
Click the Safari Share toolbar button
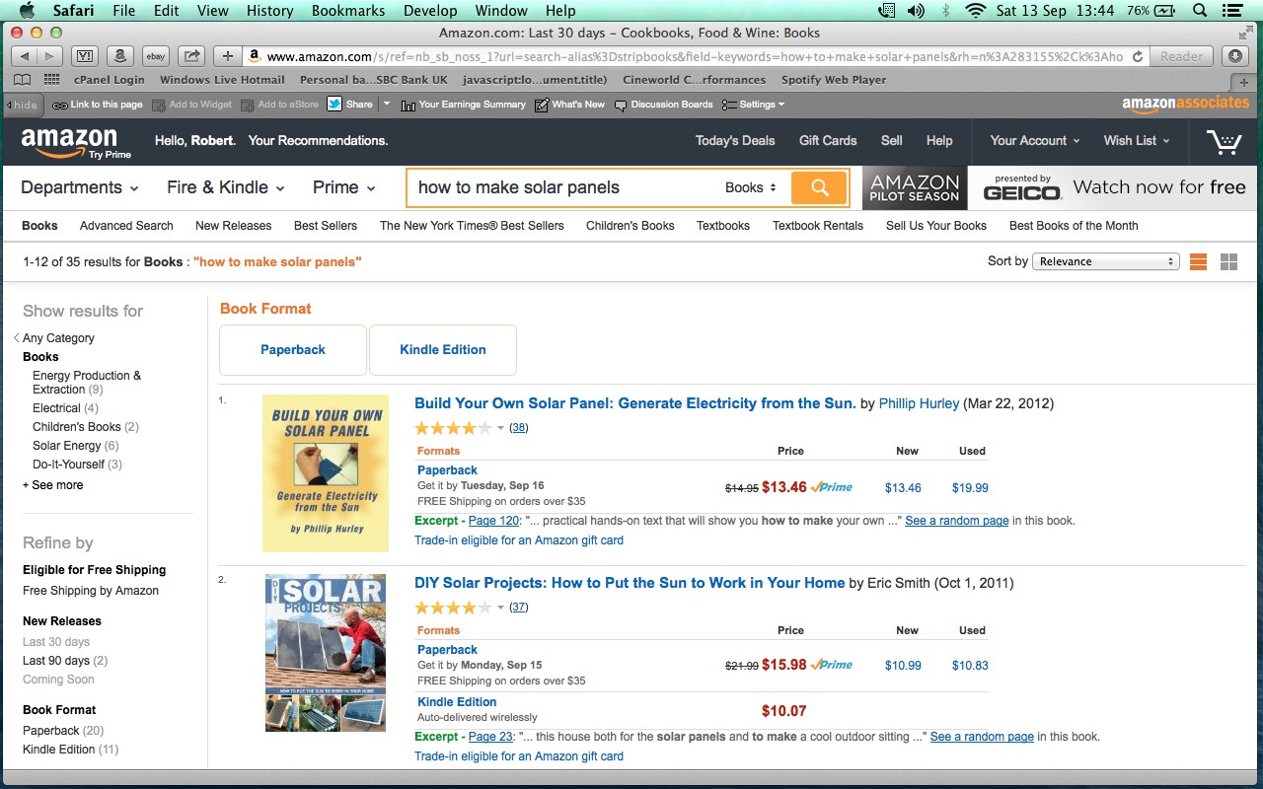(x=192, y=56)
